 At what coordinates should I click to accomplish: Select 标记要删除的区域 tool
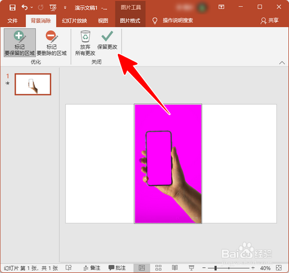click(51, 43)
